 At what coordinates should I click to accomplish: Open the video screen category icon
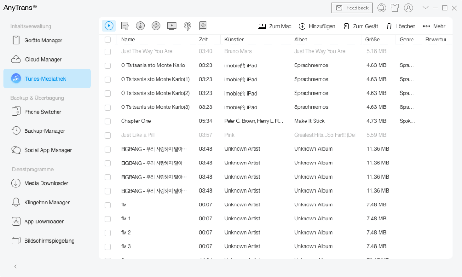pos(172,26)
